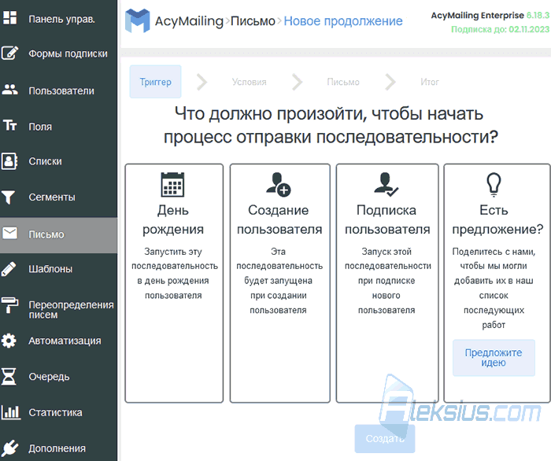Click the Автоматизация gear icon

pos(9,341)
